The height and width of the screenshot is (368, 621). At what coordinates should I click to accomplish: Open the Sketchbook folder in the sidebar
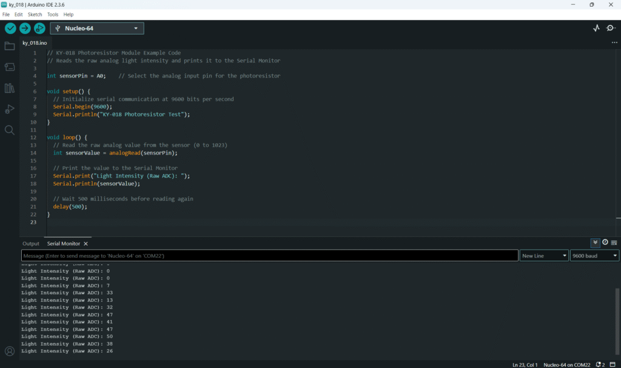pos(10,46)
